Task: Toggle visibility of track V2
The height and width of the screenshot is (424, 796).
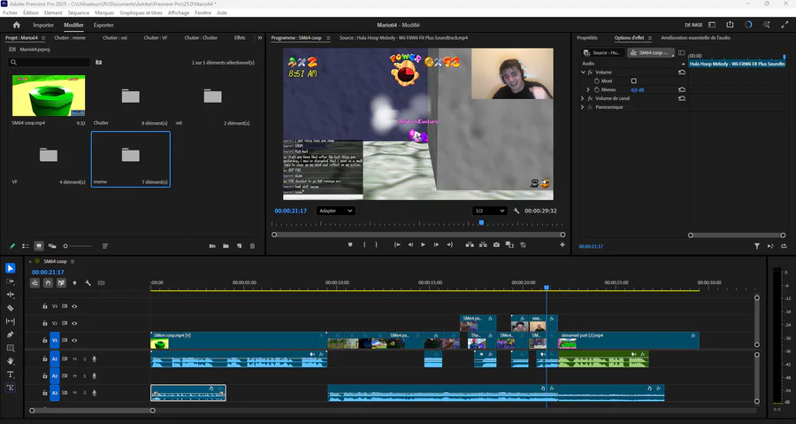Action: [74, 323]
